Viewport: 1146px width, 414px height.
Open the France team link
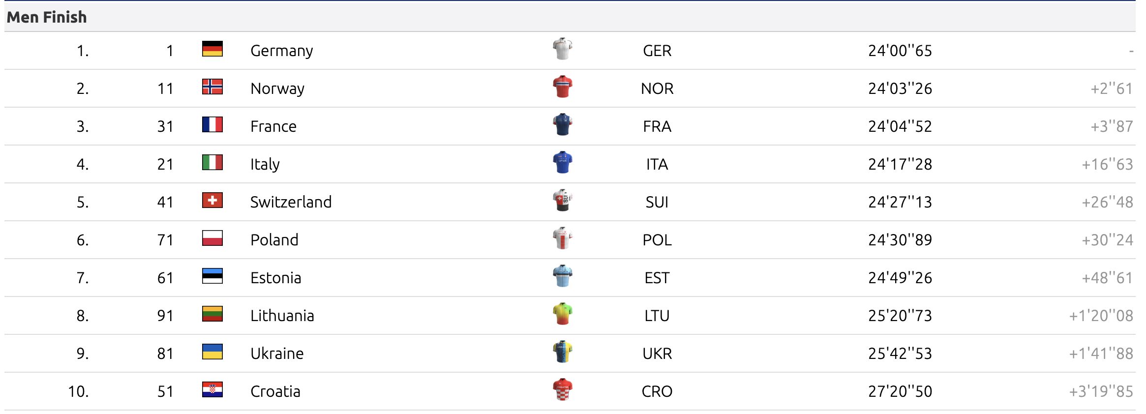coord(273,126)
